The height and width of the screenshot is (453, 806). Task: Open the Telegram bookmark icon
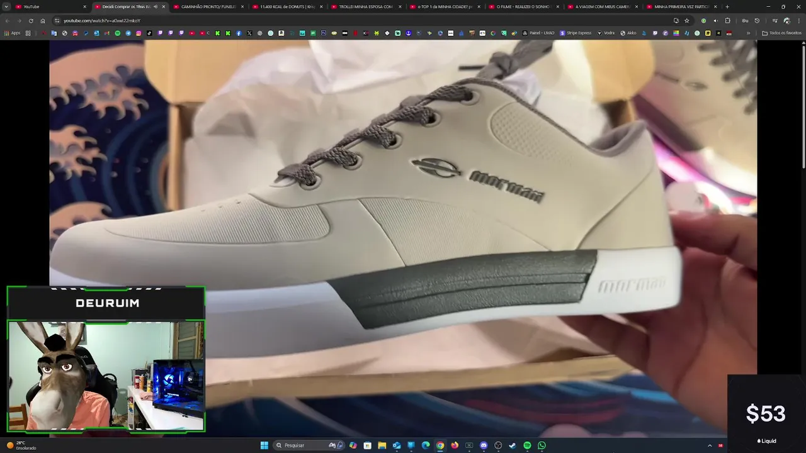[128, 33]
